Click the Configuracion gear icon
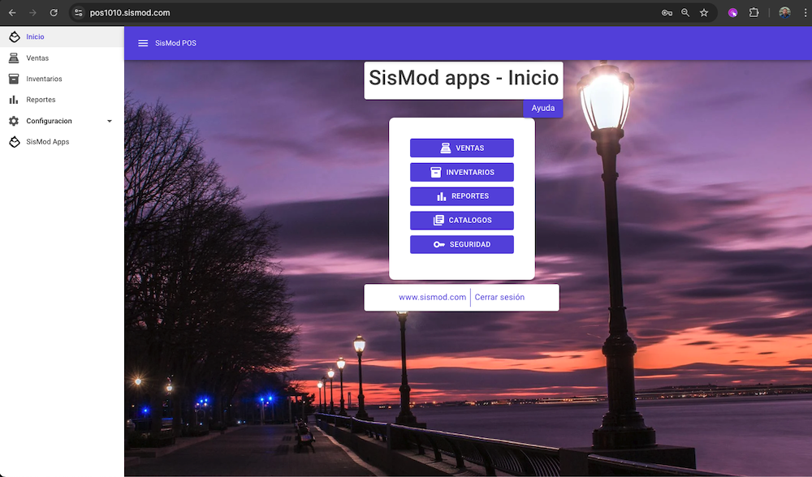 [x=14, y=121]
